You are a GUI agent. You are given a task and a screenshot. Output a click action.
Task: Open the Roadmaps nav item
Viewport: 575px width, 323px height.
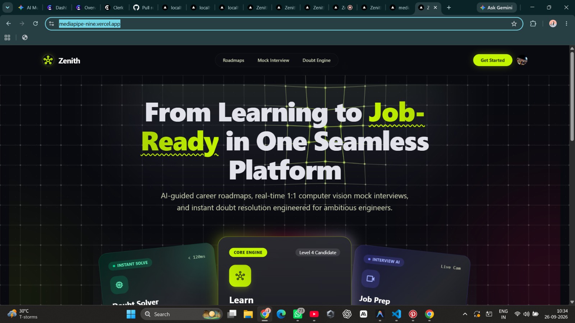point(233,60)
